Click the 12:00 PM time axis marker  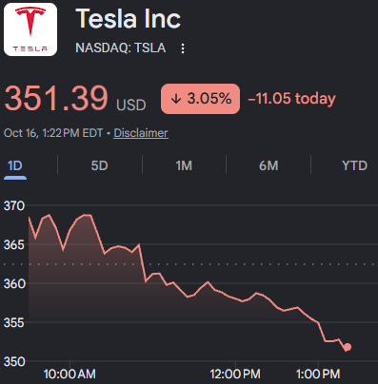point(235,374)
